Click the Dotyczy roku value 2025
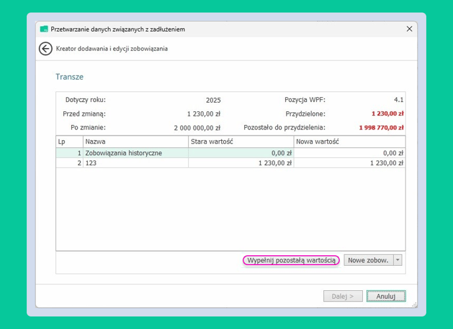Viewport: 453px width, 329px height. [213, 100]
